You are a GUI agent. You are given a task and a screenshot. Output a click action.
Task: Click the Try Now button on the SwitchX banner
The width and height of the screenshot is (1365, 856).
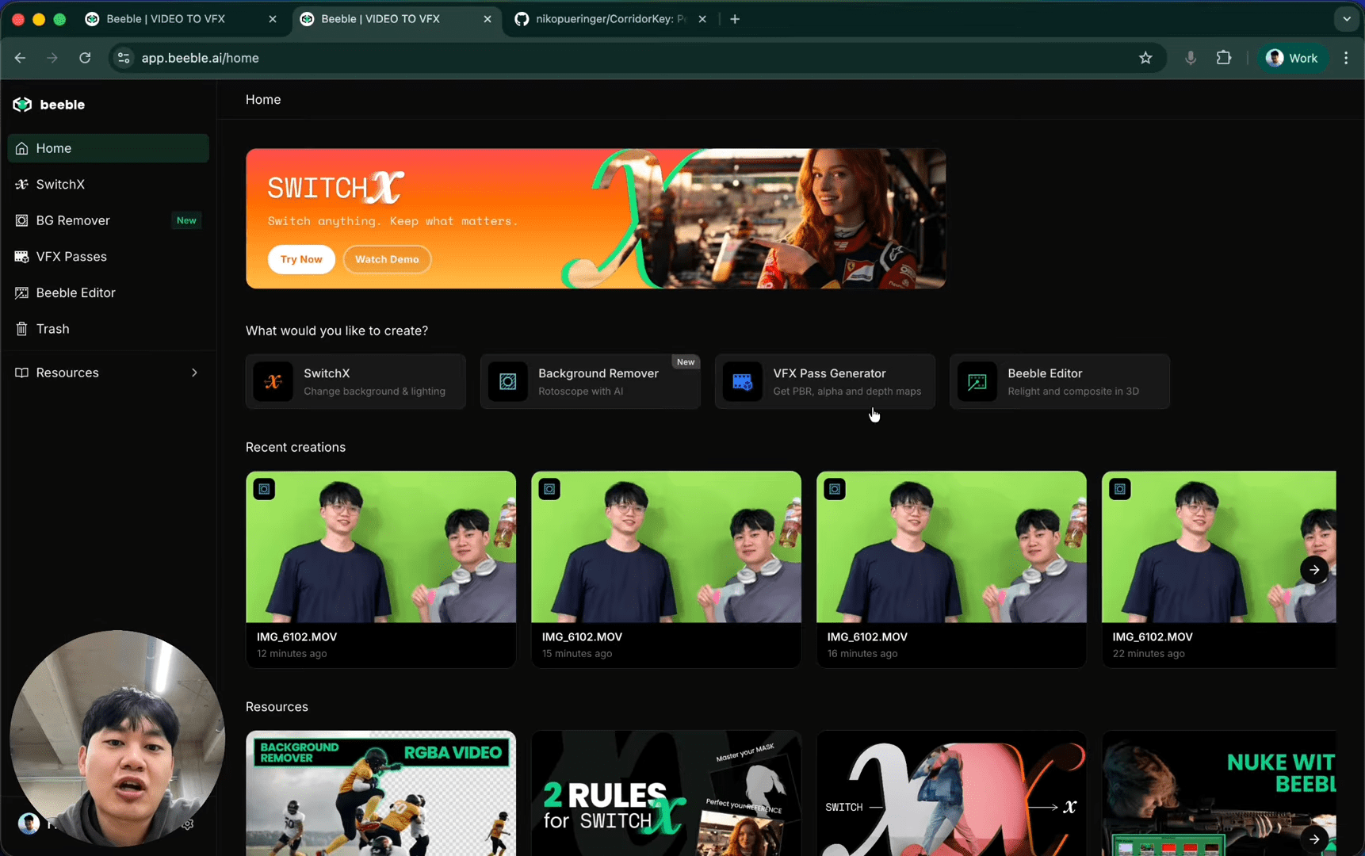tap(301, 259)
